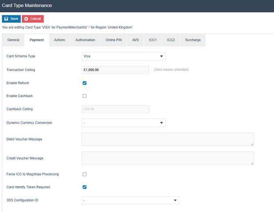Open the General tab
Image resolution: width=274 pixels, height=212 pixels.
point(13,40)
